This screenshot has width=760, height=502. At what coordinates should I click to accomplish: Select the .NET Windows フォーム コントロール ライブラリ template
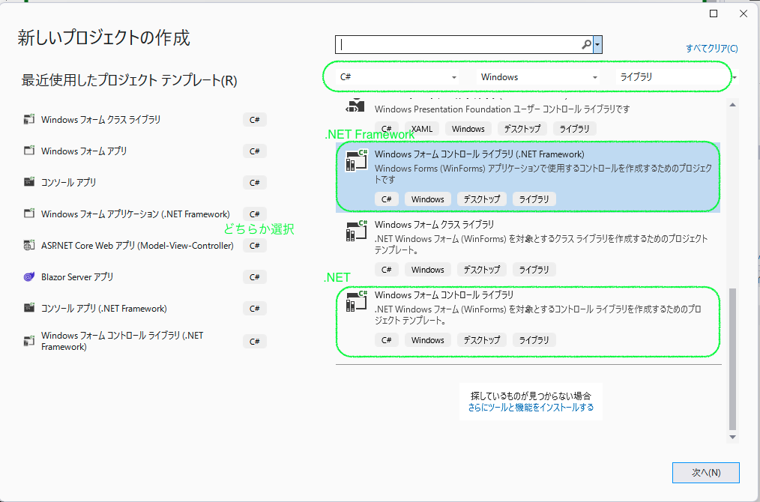(x=528, y=319)
